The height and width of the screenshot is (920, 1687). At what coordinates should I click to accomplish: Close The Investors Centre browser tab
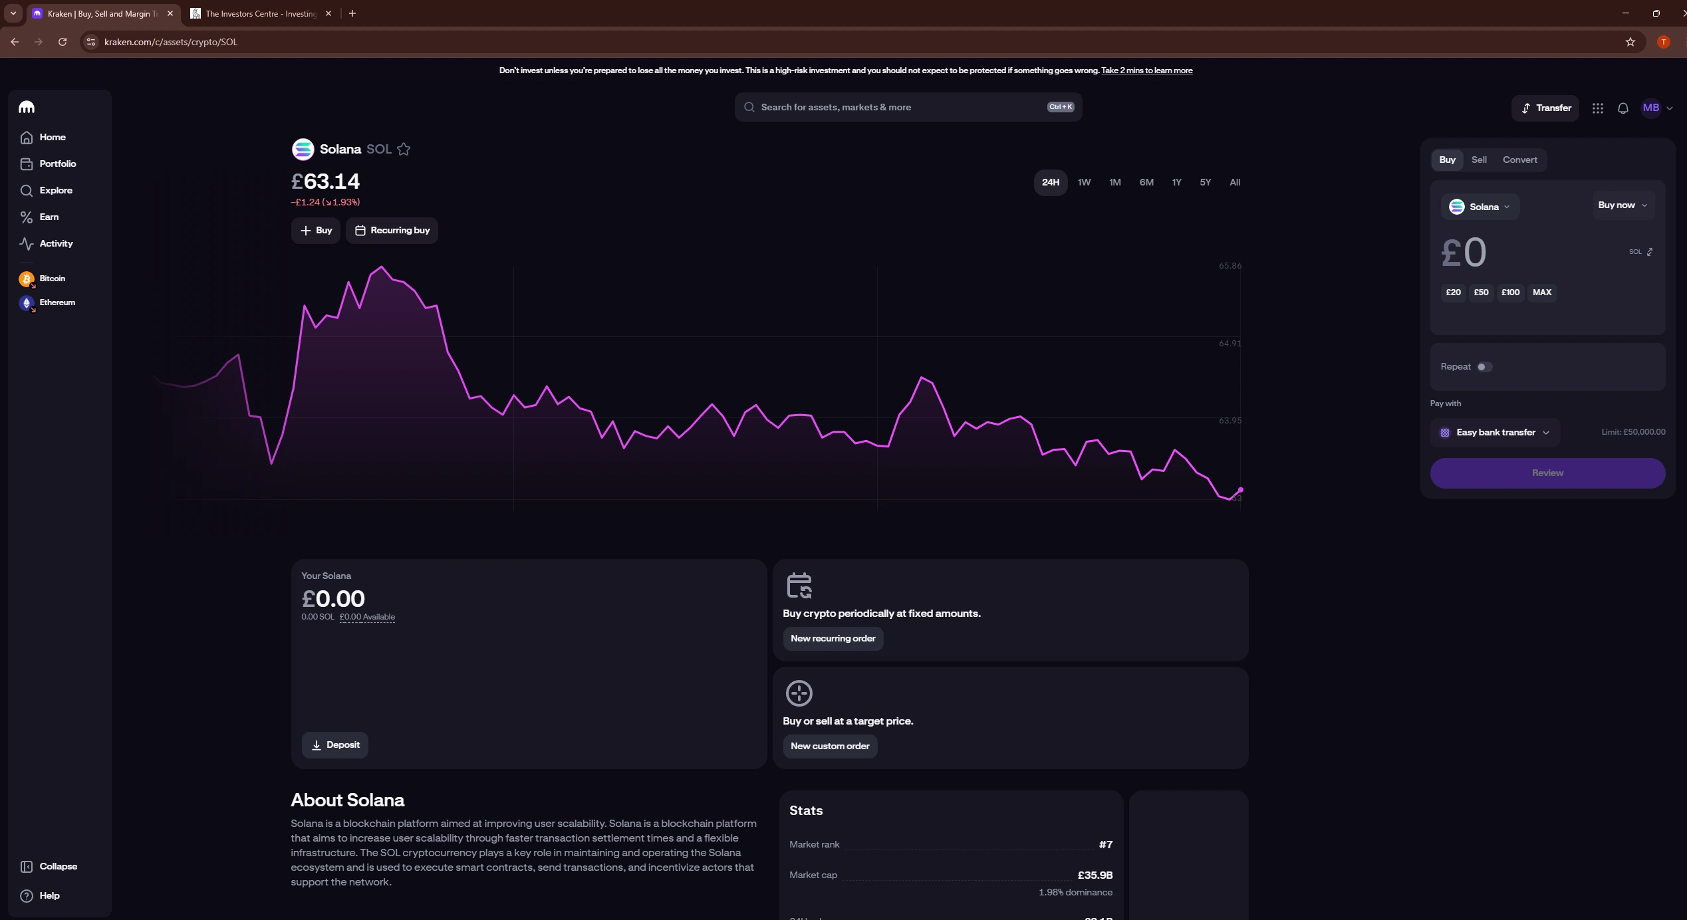tap(328, 13)
